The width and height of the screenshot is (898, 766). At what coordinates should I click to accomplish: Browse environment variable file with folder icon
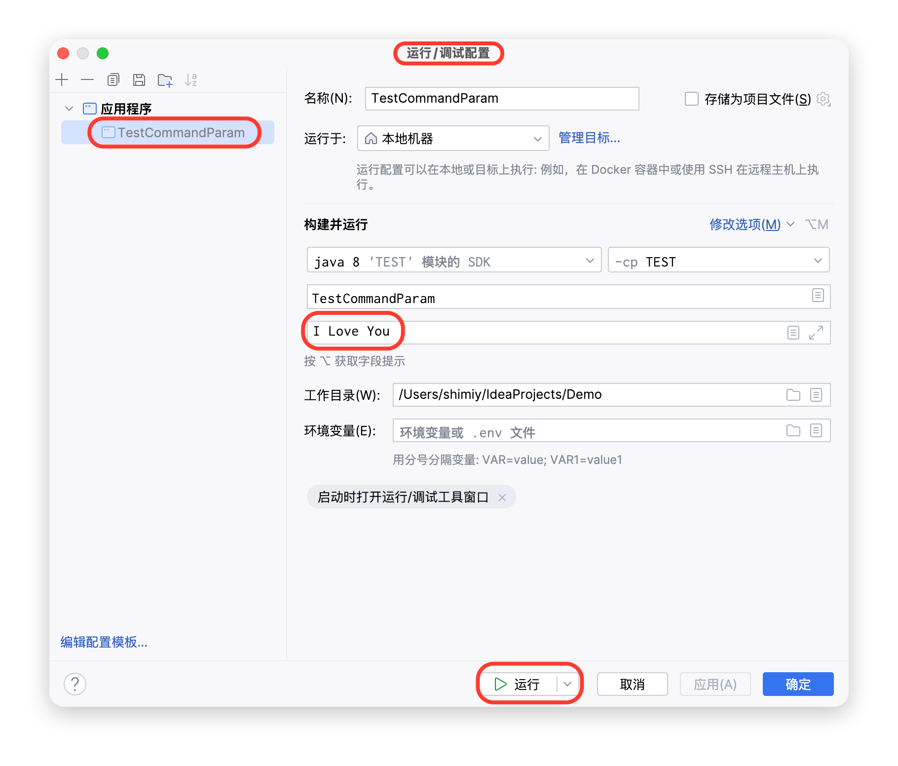tap(793, 431)
